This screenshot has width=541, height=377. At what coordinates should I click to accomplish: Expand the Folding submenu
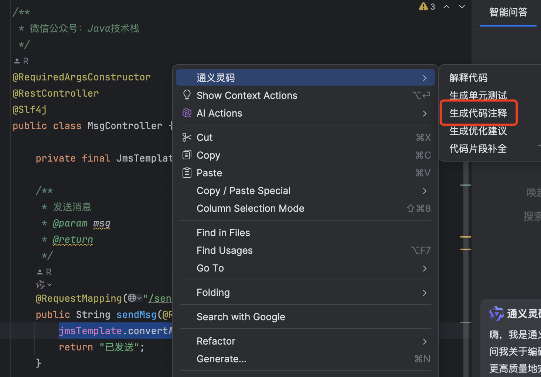pyautogui.click(x=425, y=293)
